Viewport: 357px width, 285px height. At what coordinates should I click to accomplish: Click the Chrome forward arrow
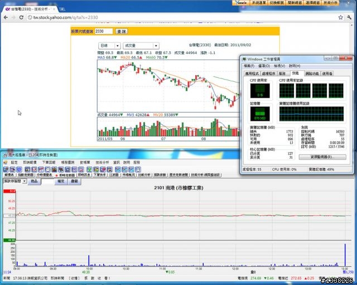(13, 17)
